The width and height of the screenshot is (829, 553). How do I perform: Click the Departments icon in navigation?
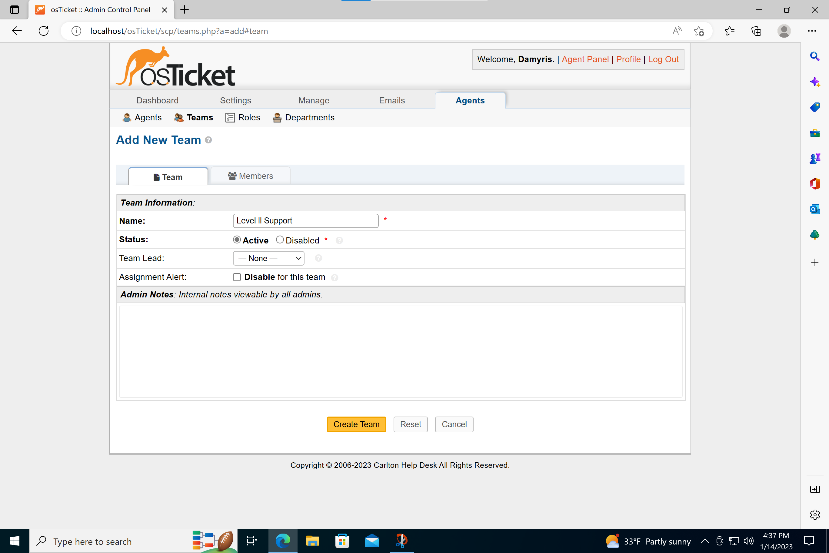[x=276, y=117]
